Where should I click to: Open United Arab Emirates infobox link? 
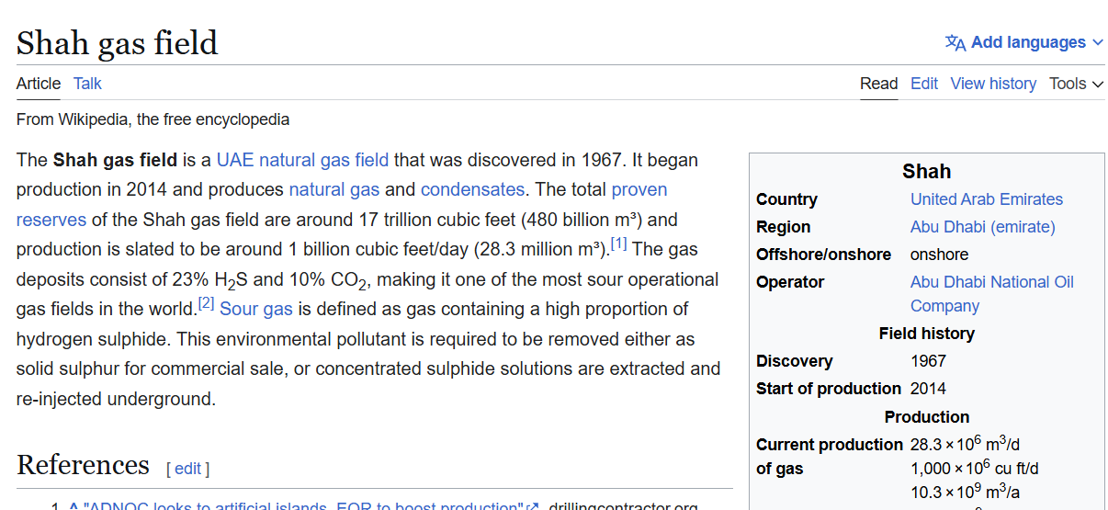(987, 199)
